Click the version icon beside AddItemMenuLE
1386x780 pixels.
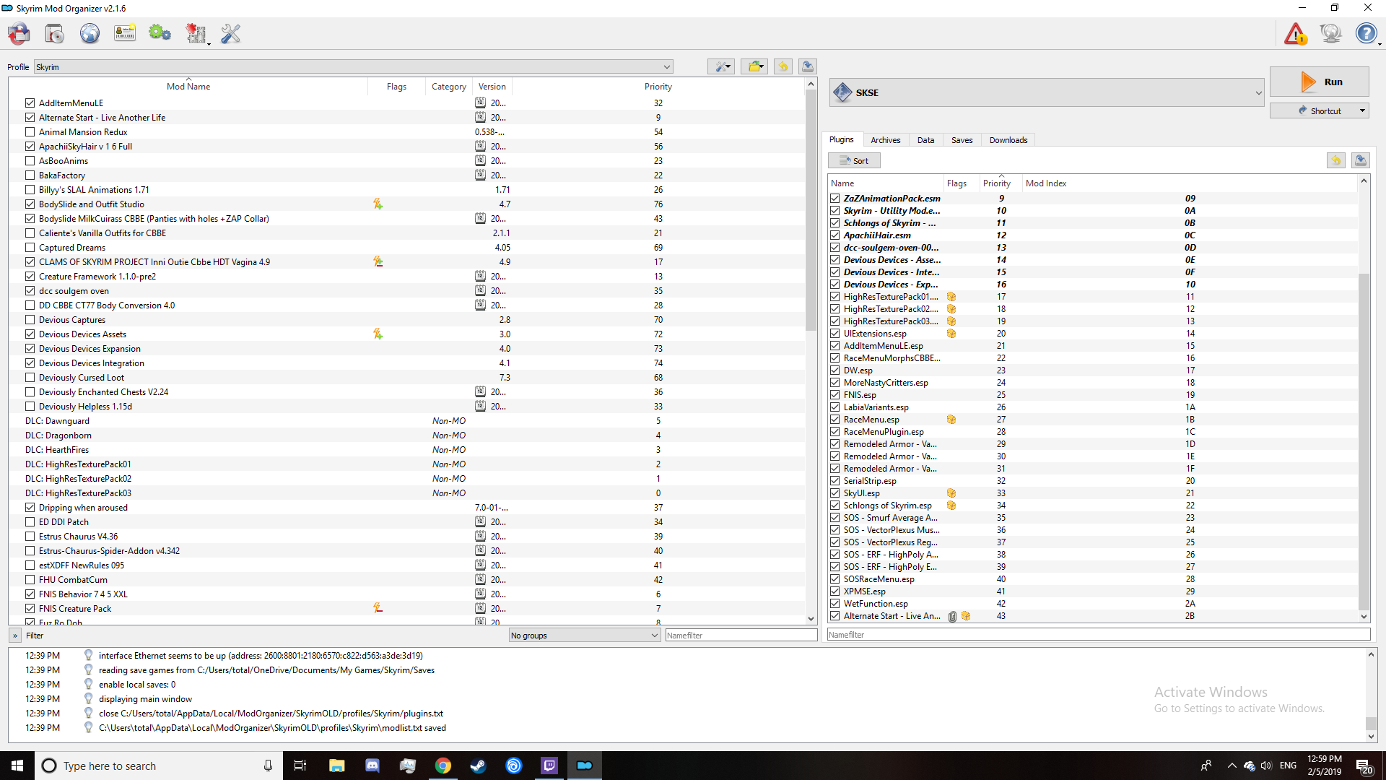click(480, 103)
